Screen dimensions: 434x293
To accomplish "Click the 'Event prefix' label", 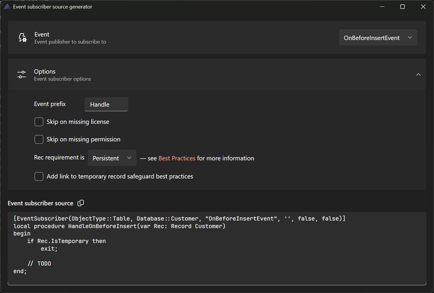I will (x=50, y=104).
